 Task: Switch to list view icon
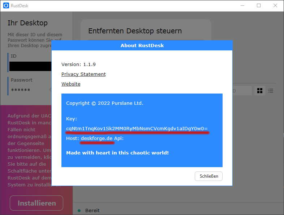tap(271, 91)
